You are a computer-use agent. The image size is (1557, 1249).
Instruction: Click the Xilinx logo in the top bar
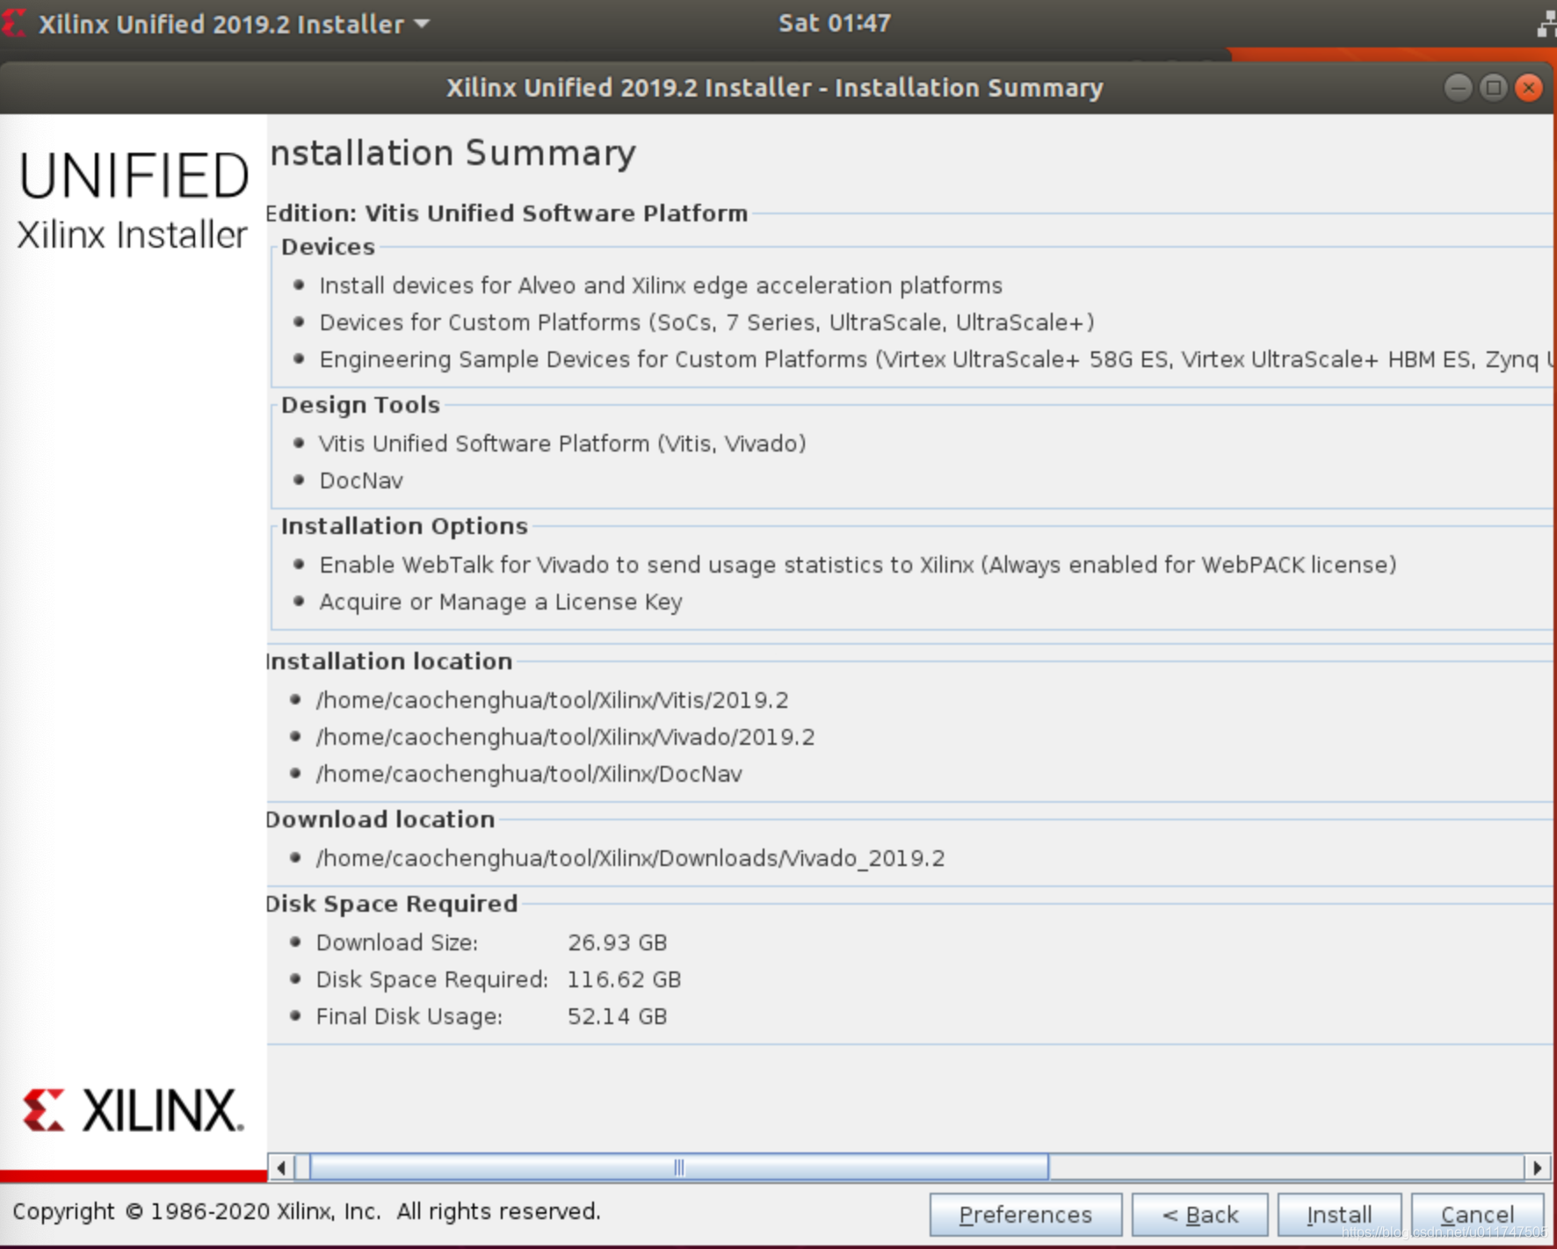[13, 23]
